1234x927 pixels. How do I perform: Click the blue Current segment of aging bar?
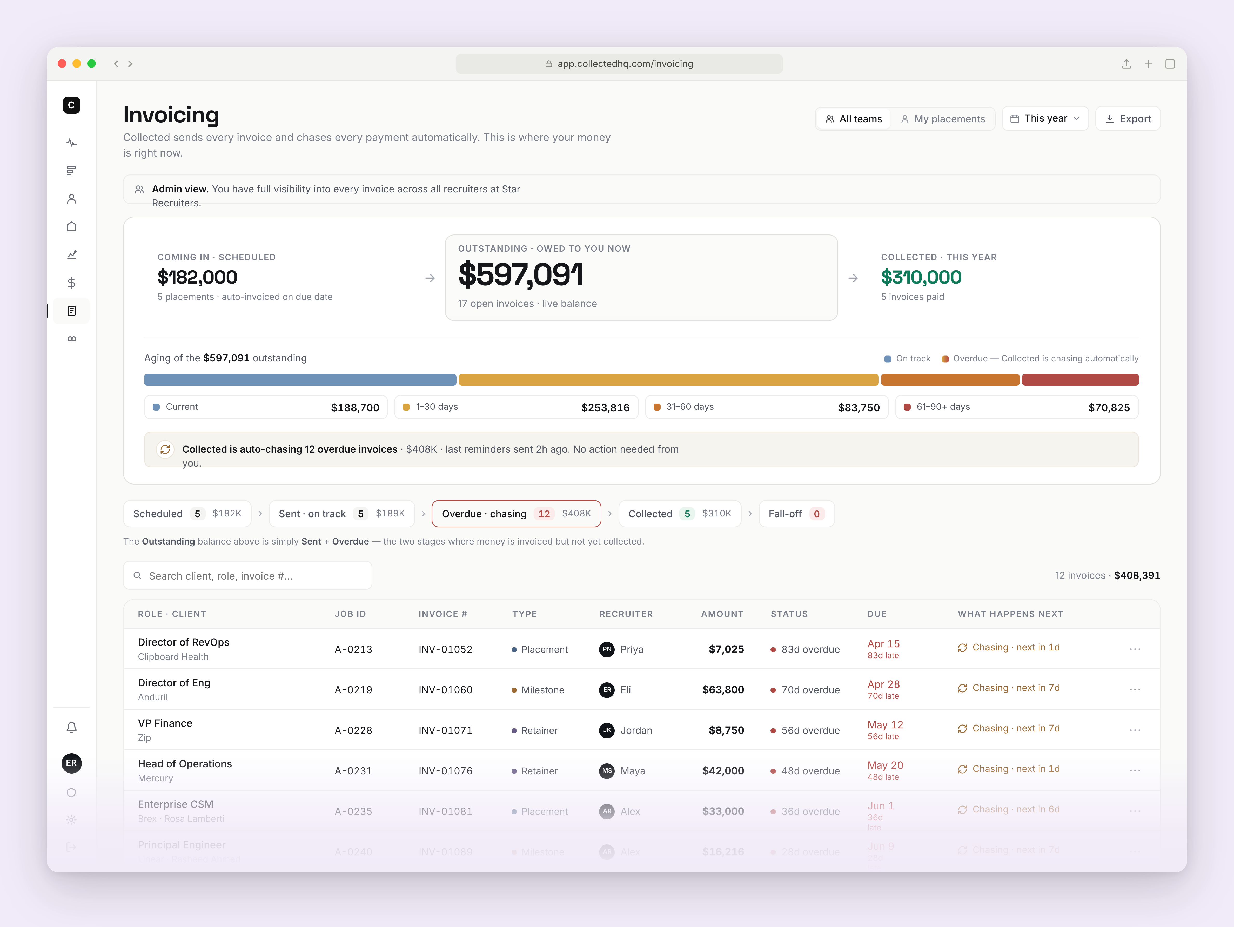[300, 380]
